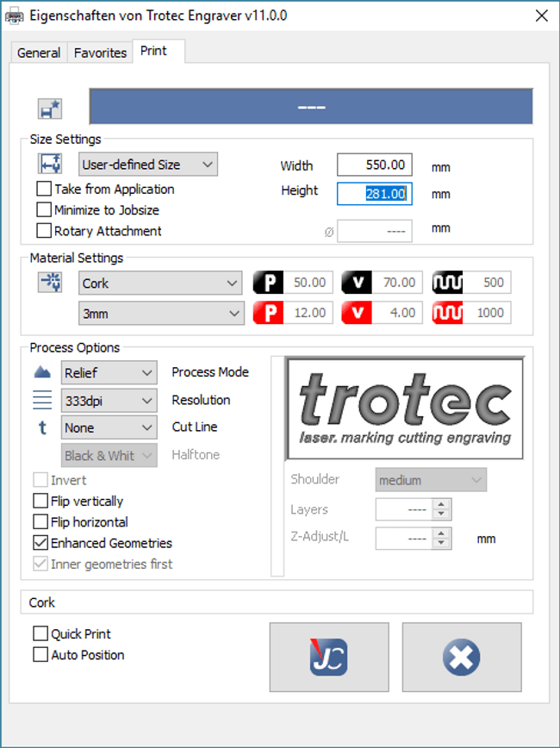Click the black engrave power P icon
Viewport: 560px width, 748px height.
268,283
